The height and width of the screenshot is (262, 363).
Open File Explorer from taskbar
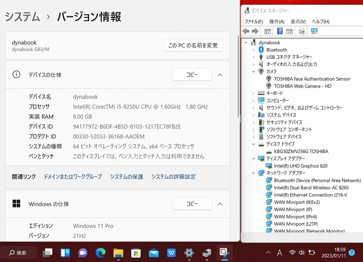coord(118,253)
